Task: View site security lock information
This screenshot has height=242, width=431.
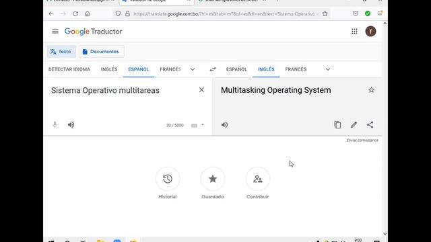Action: 127,13
